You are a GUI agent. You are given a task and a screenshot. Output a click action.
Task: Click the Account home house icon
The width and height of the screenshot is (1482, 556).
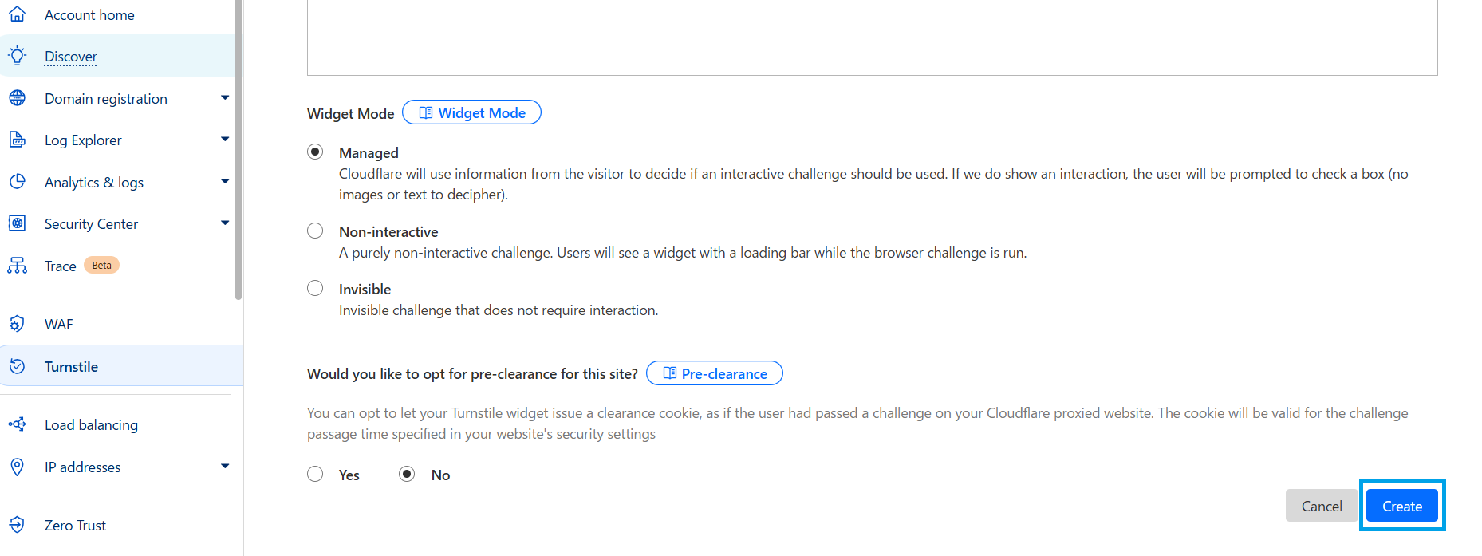point(17,14)
